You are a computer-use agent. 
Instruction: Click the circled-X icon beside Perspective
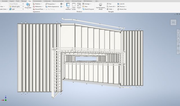[x=61, y=4]
